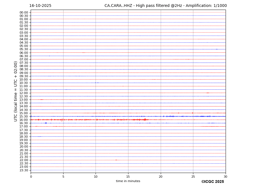Click the 18:30 row time label
256x192 pixels.
pyautogui.click(x=23, y=137)
